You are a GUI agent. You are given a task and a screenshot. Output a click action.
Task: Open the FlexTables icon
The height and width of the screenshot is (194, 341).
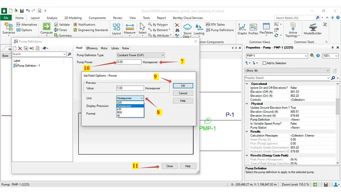click(266, 27)
